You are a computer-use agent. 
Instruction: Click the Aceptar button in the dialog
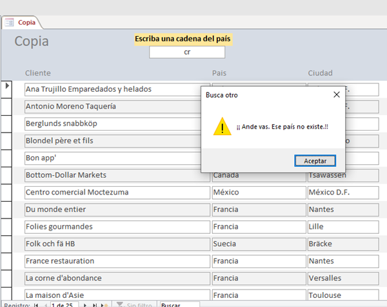pyautogui.click(x=315, y=161)
